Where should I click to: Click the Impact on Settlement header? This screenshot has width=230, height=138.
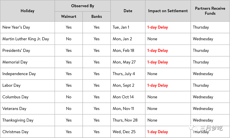[168, 11]
